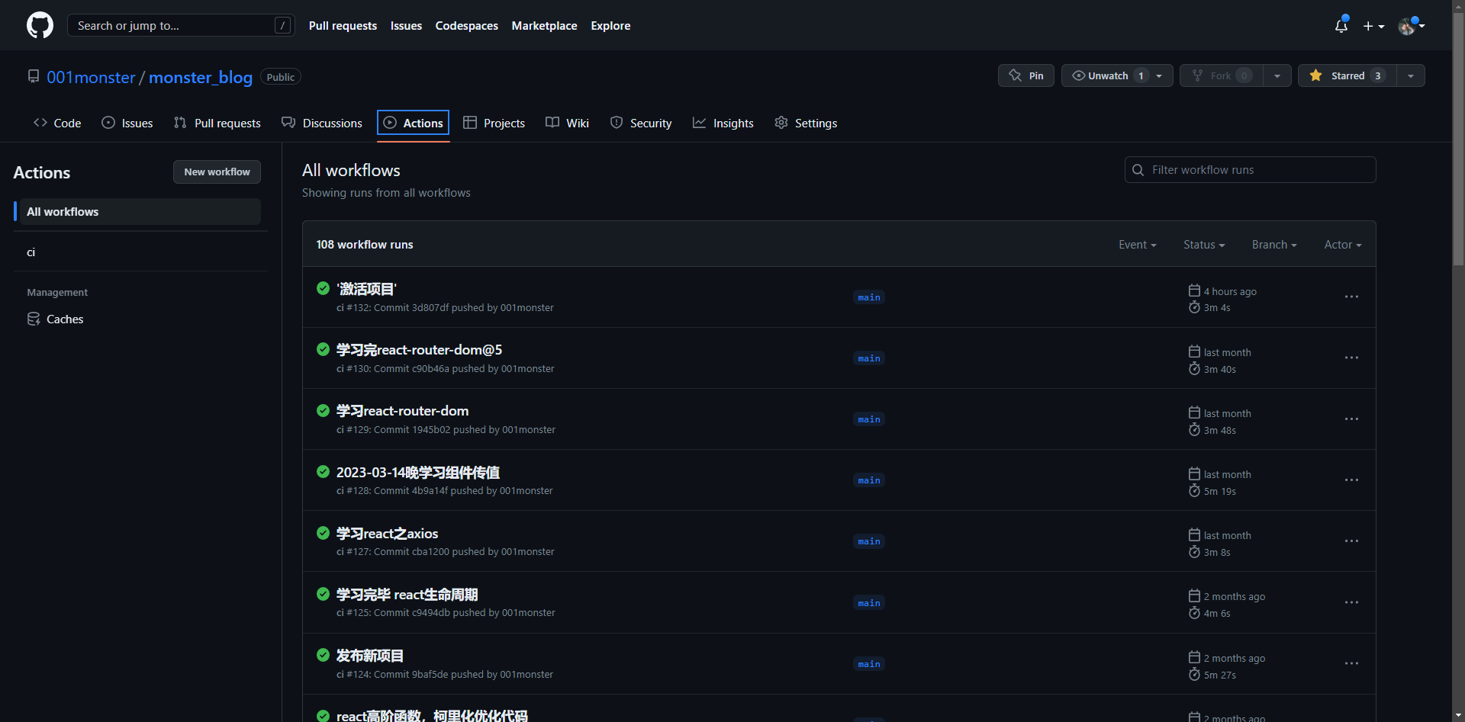This screenshot has width=1465, height=722.
Task: Click success check icon of 学习react-router-dom run
Action: point(323,410)
